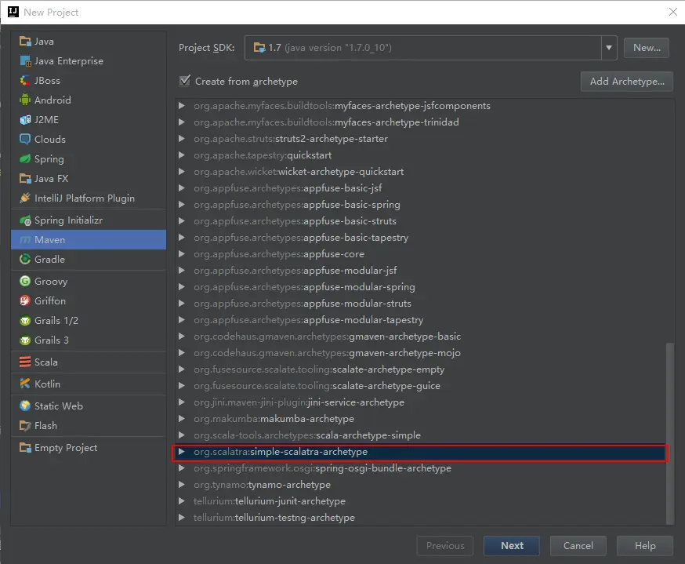Select appfuse-basic-spring archetype
This screenshot has height=564, width=685.
tap(421, 205)
